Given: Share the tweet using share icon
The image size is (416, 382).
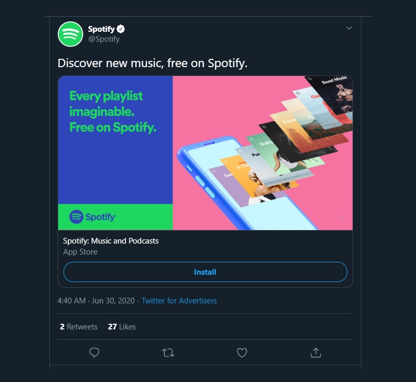Looking at the screenshot, I should 316,353.
